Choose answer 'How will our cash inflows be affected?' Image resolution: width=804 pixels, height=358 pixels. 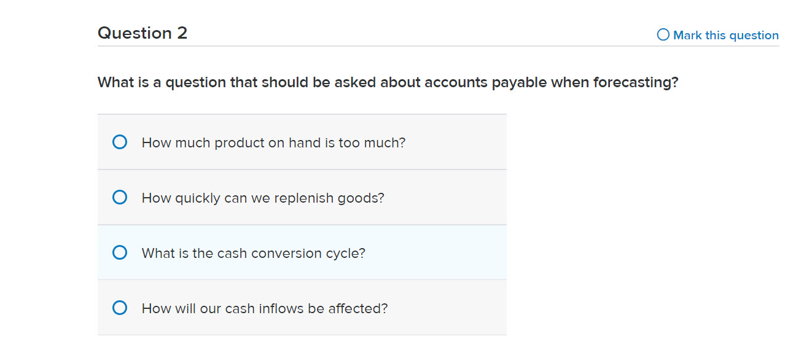point(265,308)
